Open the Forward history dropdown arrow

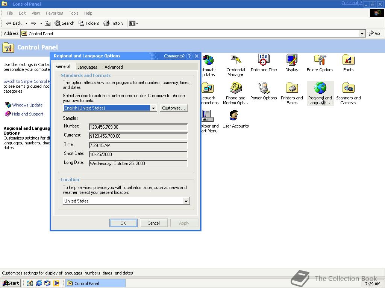pos(41,23)
